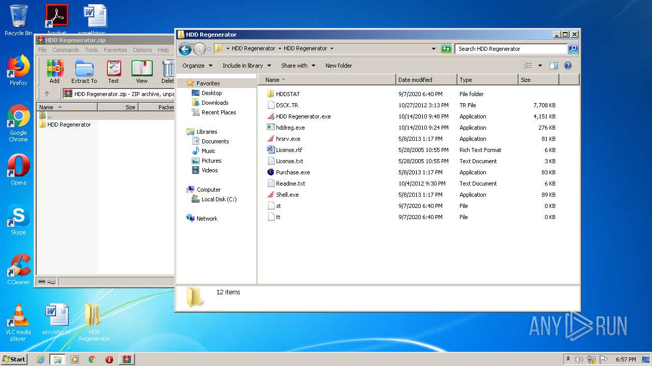The width and height of the screenshot is (652, 366).
Task: Change view using the views icon
Action: tap(528, 66)
